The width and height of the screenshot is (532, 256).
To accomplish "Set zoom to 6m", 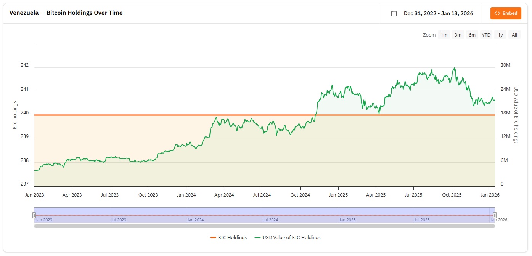I will 472,35.
